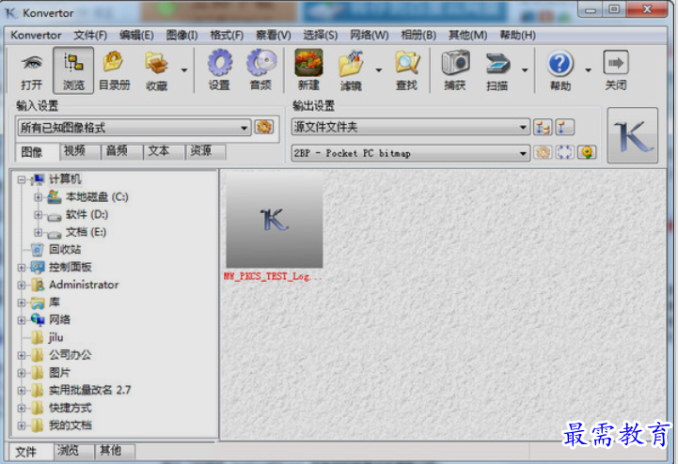
Task: Open the 文件(F) menu
Action: click(x=90, y=35)
